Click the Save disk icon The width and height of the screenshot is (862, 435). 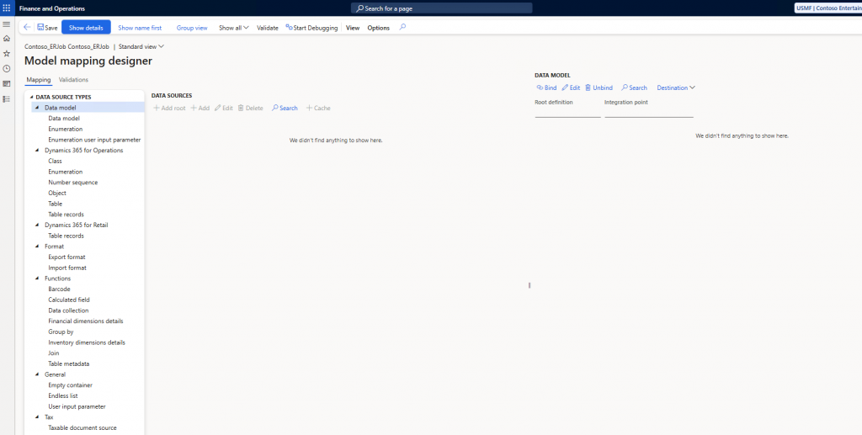click(x=41, y=28)
